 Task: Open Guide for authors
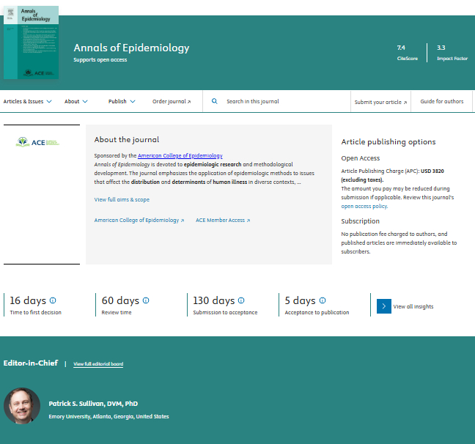click(x=441, y=102)
